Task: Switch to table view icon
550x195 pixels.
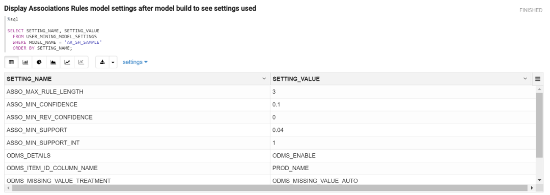Action: pos(11,62)
